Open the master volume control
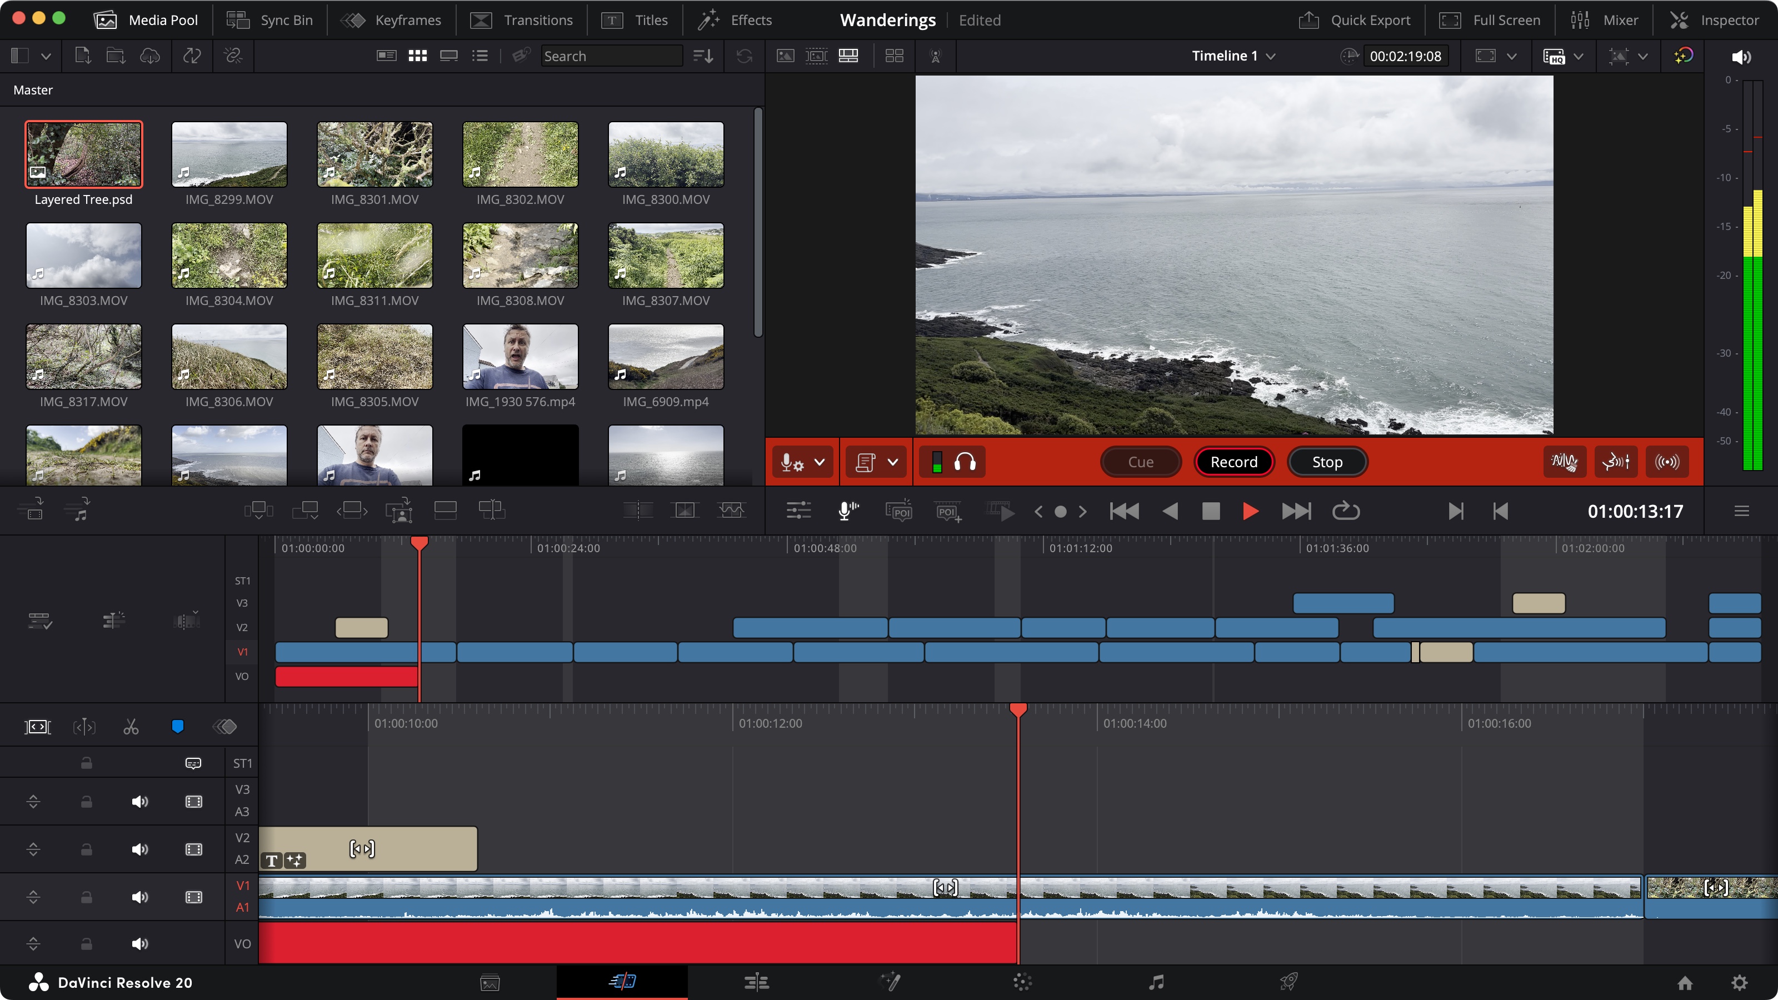Viewport: 1778px width, 1000px height. coord(1741,56)
